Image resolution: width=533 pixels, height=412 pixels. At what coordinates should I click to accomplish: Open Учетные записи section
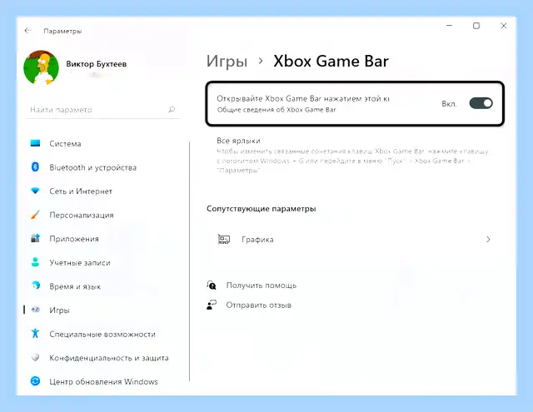(80, 262)
